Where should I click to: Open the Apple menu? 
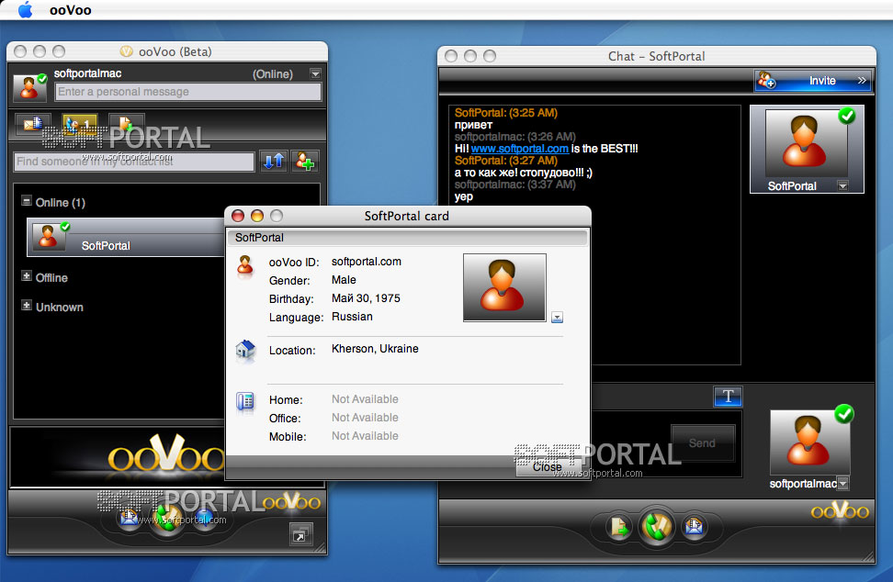(26, 10)
